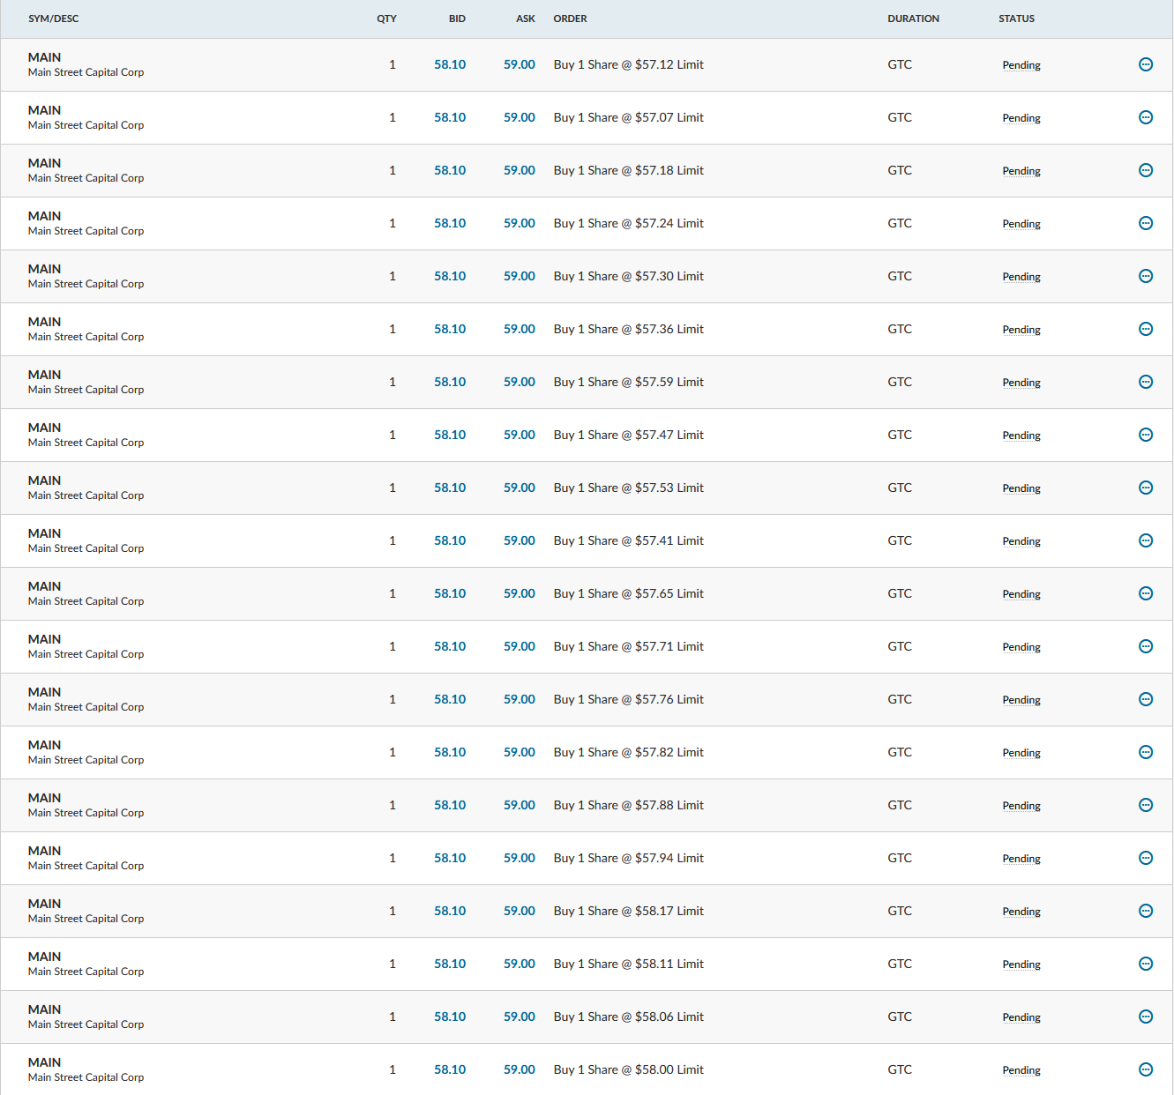
Task: Open actions menu for $58.11 Limit order
Action: [1146, 964]
